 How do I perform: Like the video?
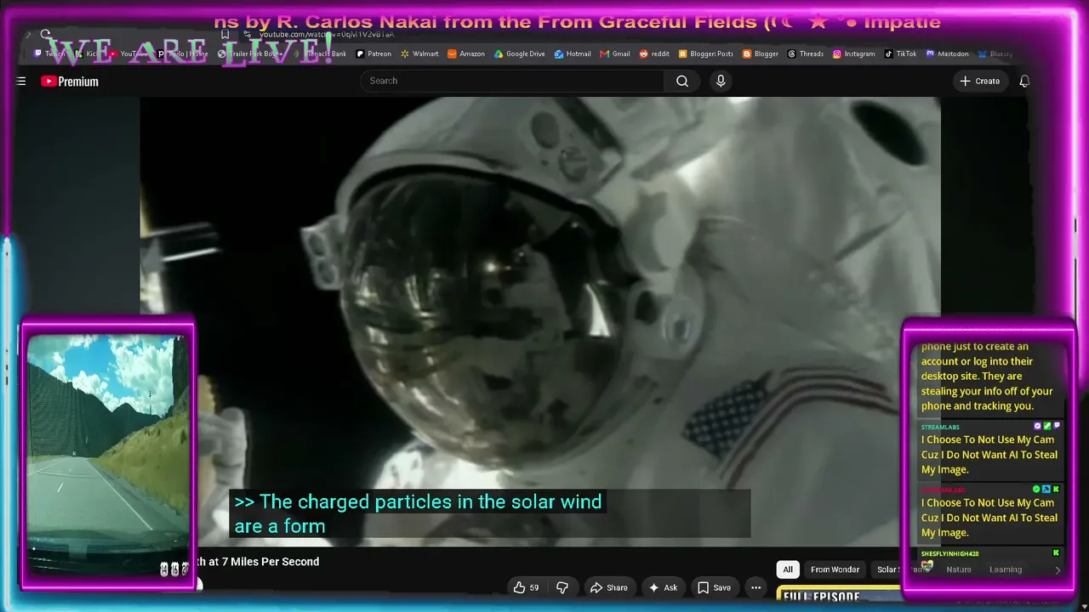(526, 587)
